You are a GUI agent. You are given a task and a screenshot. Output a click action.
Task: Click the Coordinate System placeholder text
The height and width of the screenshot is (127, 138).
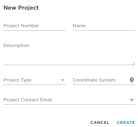pyautogui.click(x=94, y=80)
